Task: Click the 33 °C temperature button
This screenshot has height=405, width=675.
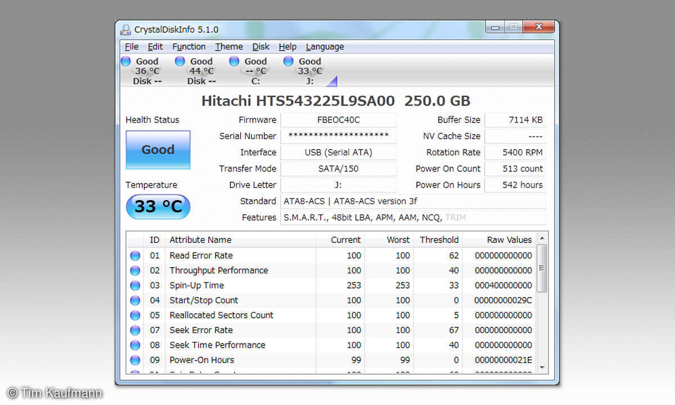Action: 158,206
